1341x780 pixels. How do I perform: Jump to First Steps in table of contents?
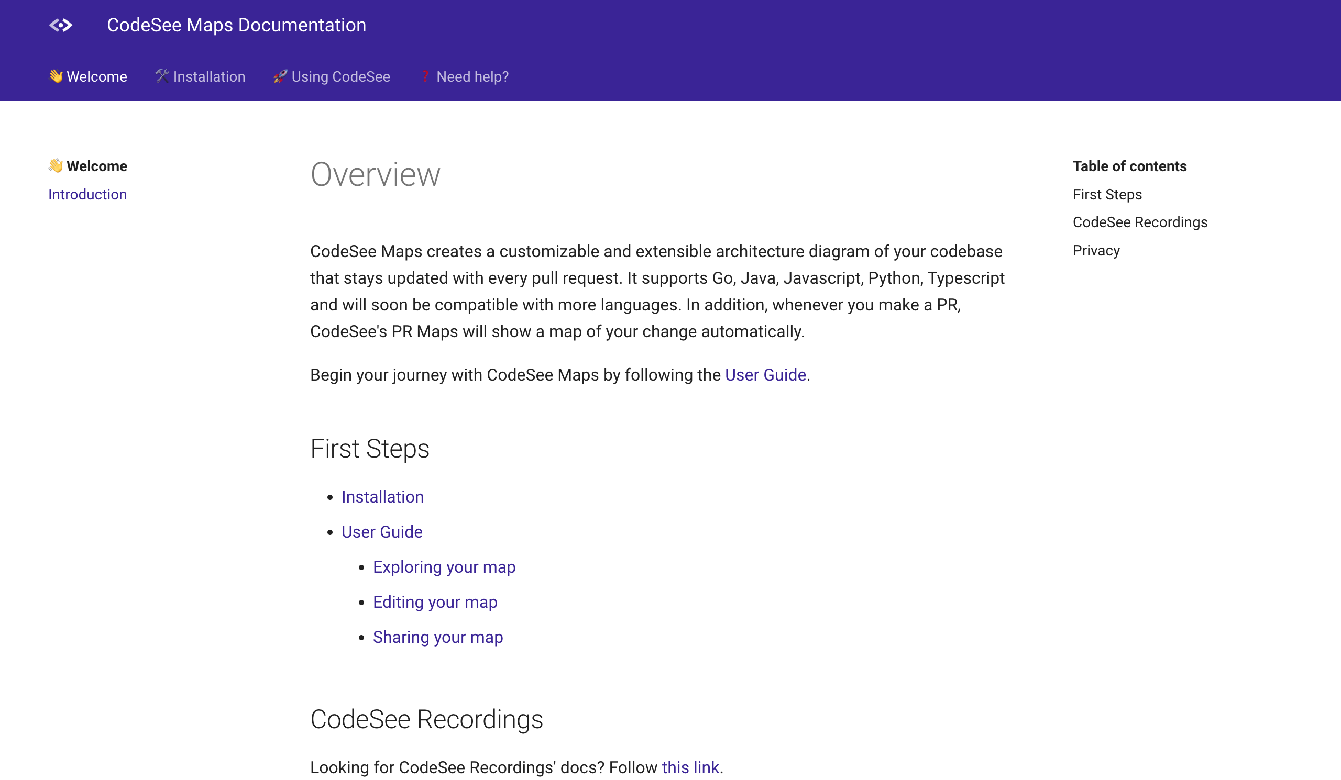[1107, 195]
